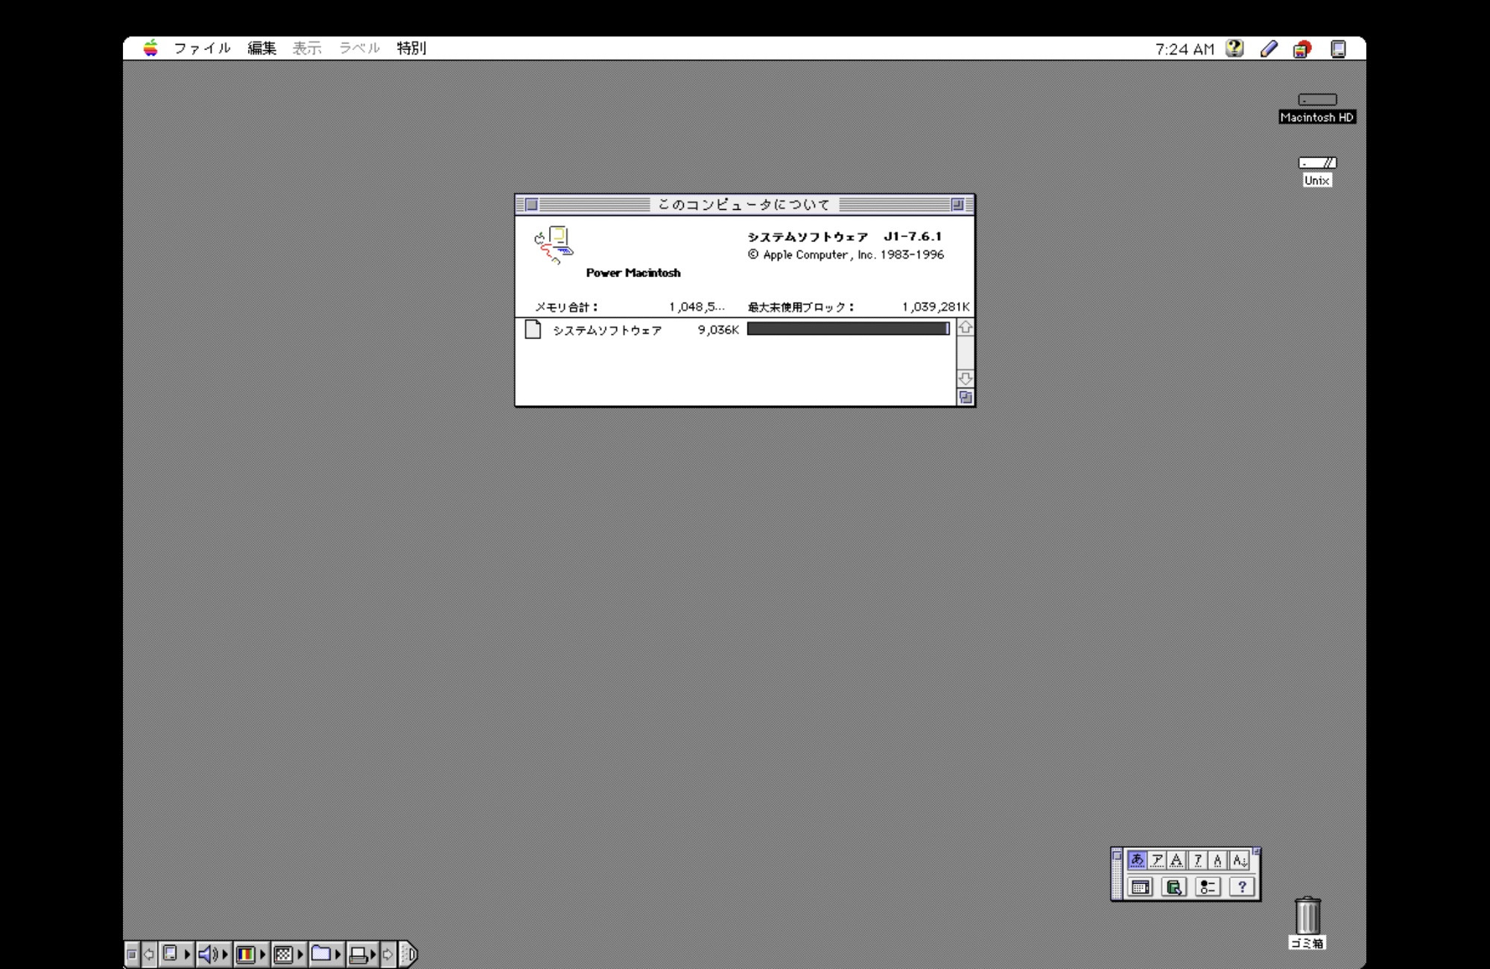Expand the printer module arrow
Image resolution: width=1490 pixels, height=969 pixels.
(374, 954)
